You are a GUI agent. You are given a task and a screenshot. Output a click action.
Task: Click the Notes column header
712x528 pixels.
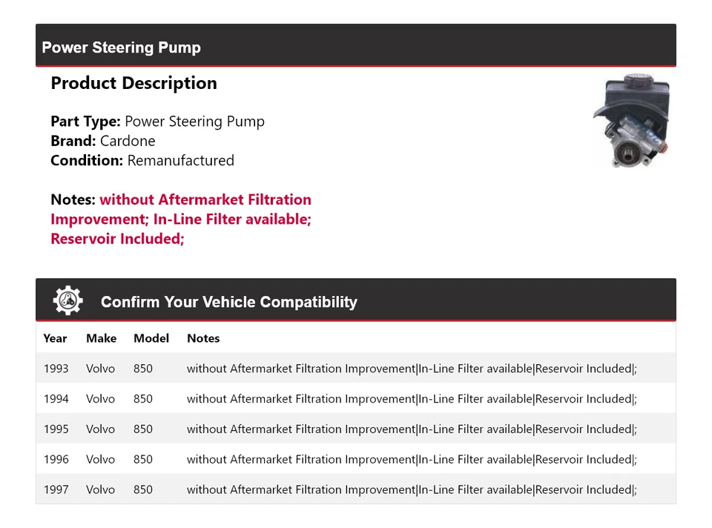(203, 338)
